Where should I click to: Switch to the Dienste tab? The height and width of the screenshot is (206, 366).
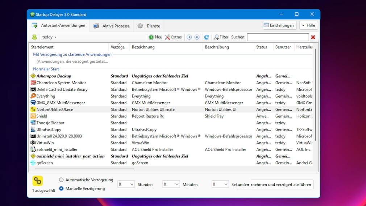pyautogui.click(x=149, y=26)
